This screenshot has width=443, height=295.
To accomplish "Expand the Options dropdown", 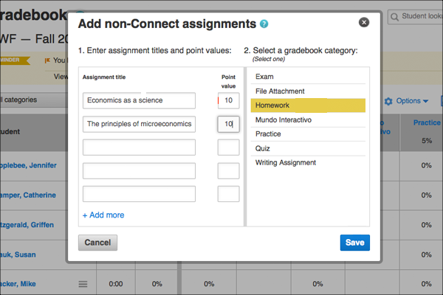I will click(x=412, y=101).
